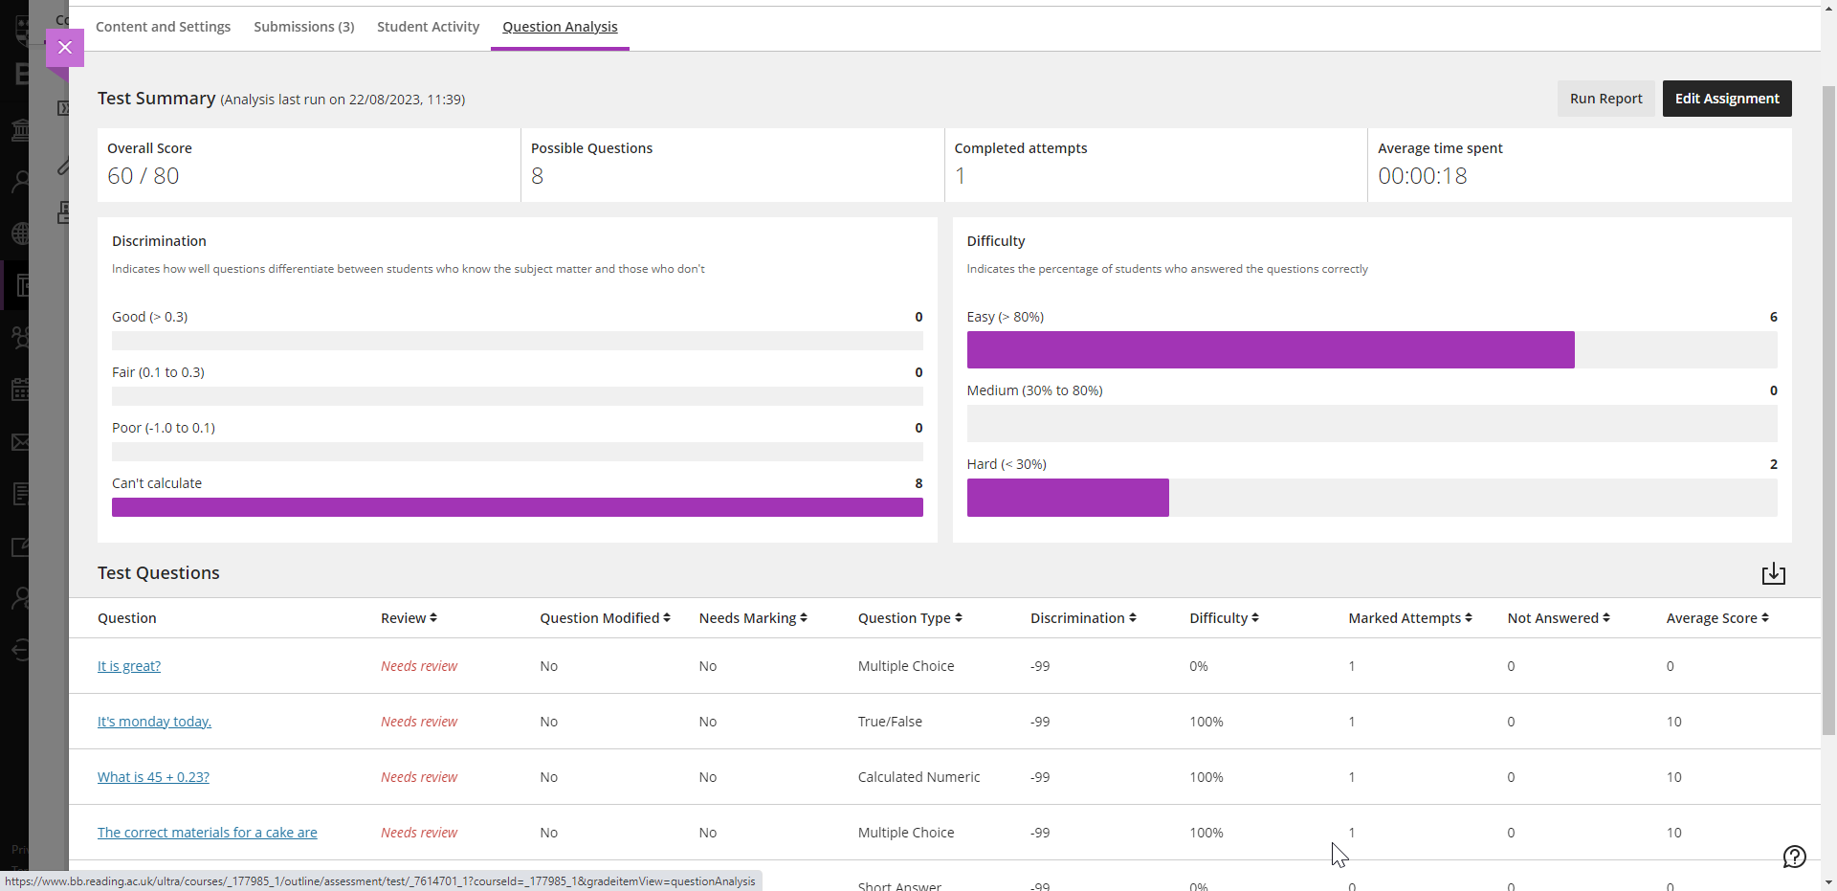Click the Sign Out icon in the sidebar
Screen dimensions: 1837x891
point(20,650)
